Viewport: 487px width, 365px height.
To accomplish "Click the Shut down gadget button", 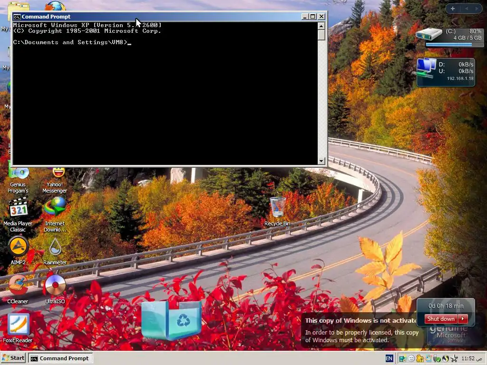I will tap(441, 319).
